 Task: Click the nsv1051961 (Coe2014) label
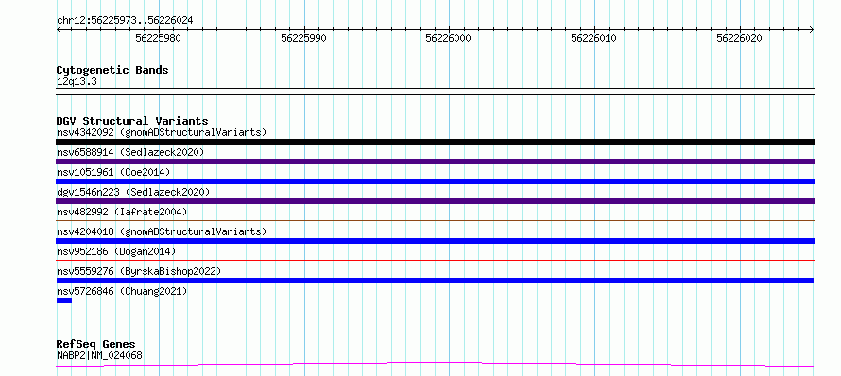[113, 172]
